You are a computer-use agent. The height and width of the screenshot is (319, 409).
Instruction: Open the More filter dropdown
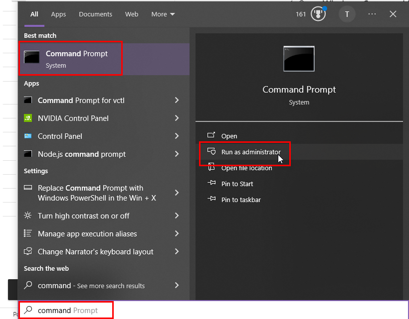(163, 14)
